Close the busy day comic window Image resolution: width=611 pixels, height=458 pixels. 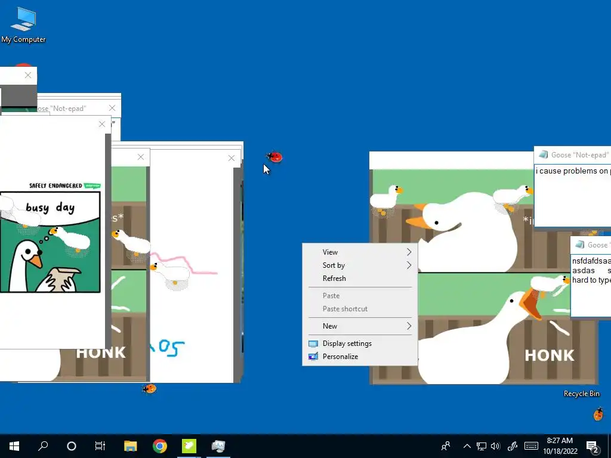point(102,124)
